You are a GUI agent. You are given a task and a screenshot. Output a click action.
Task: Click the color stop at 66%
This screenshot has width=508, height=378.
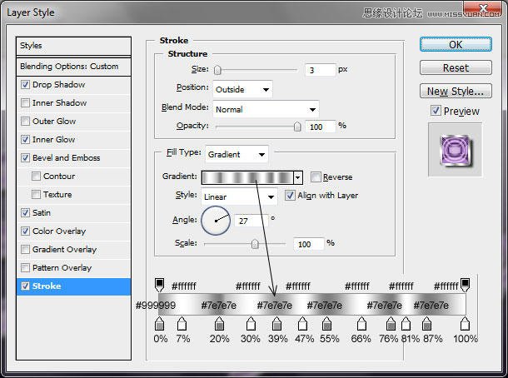(362, 323)
